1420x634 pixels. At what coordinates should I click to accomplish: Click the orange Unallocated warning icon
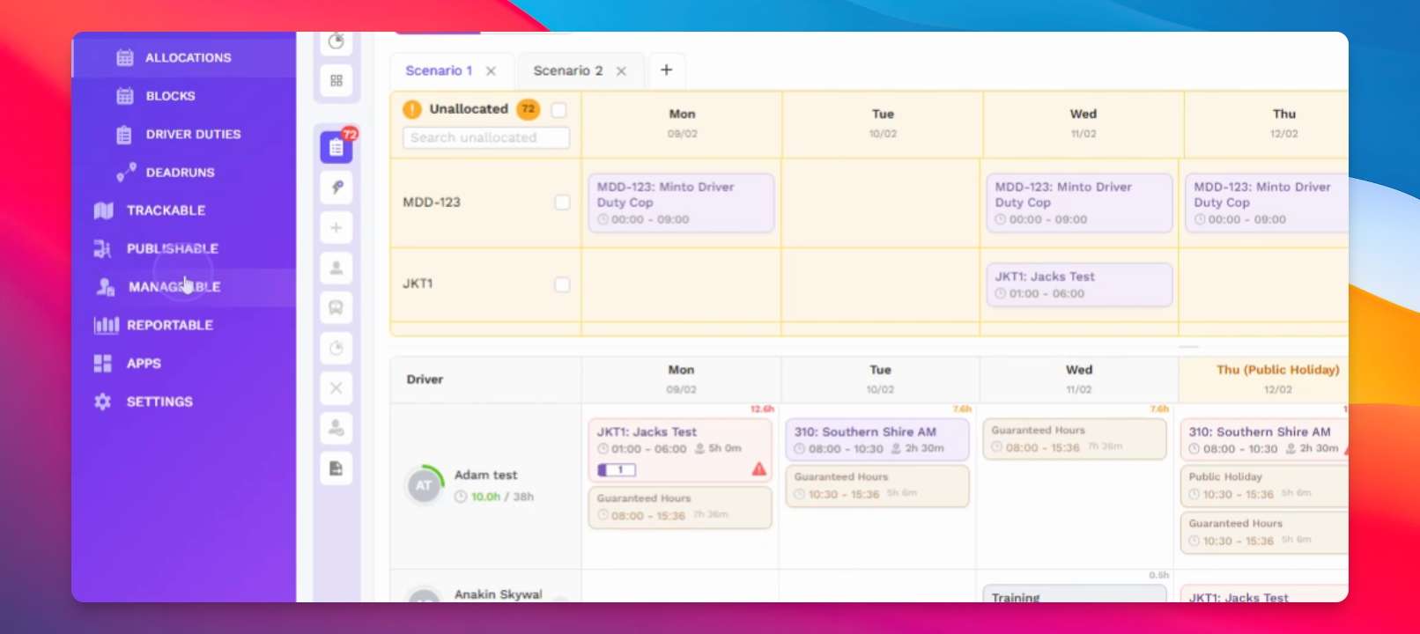412,109
